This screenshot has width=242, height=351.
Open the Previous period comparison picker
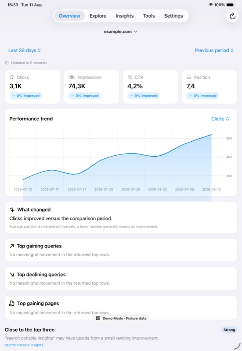point(214,50)
